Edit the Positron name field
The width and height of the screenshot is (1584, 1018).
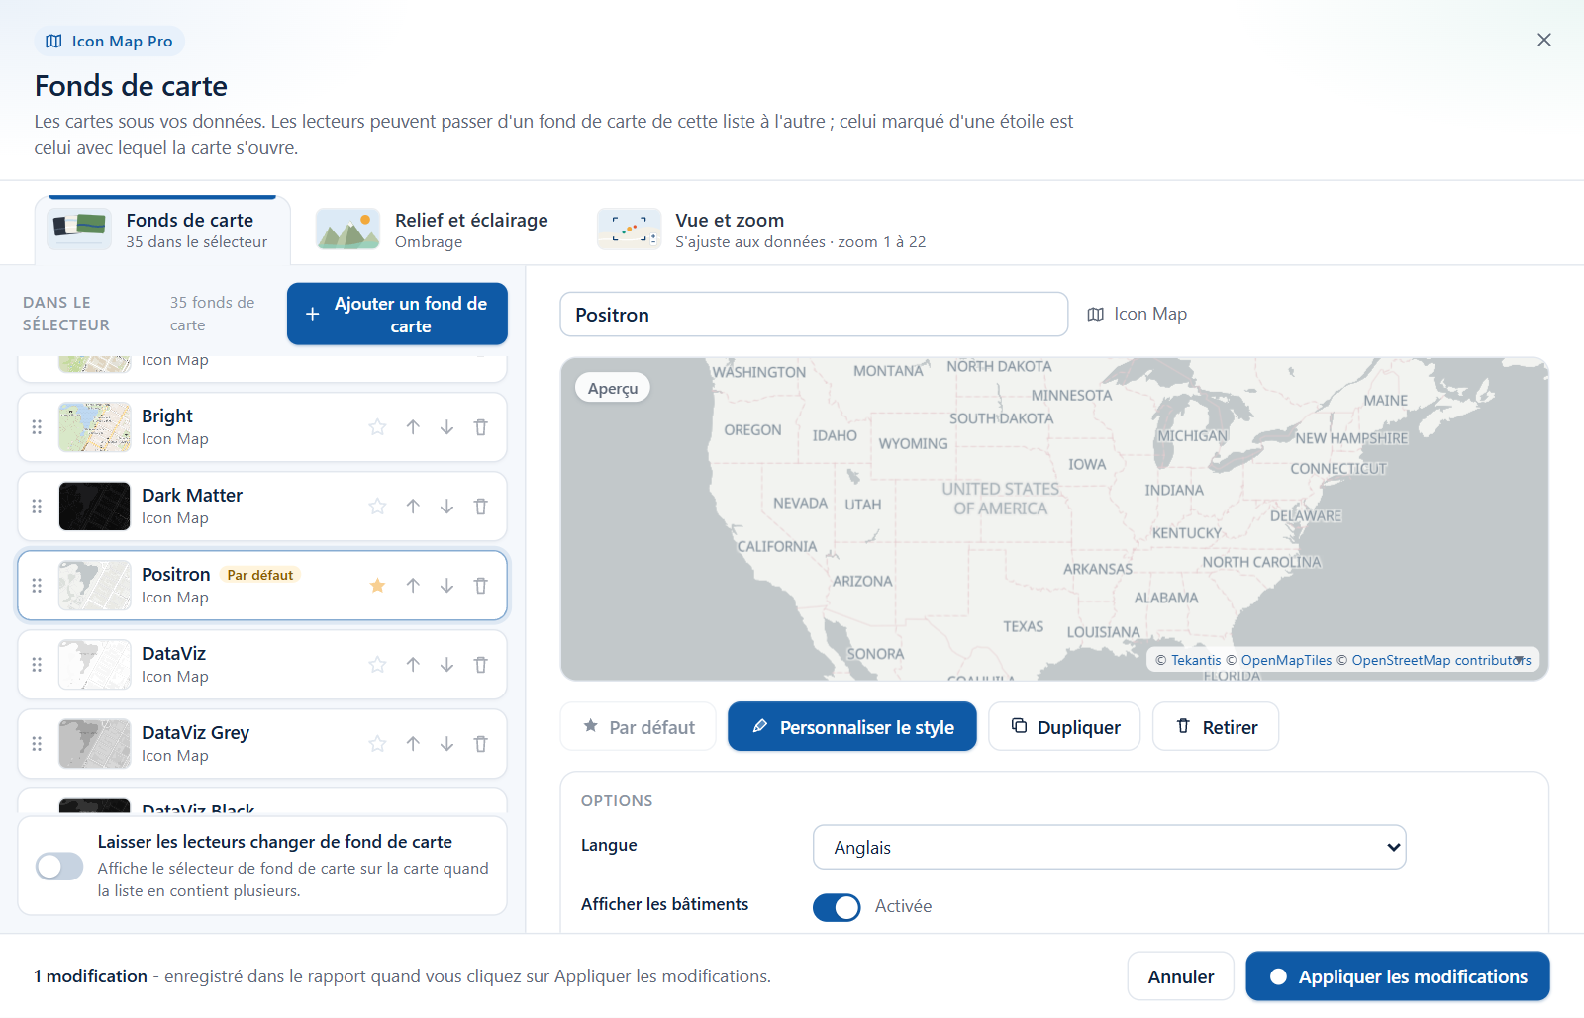814,315
